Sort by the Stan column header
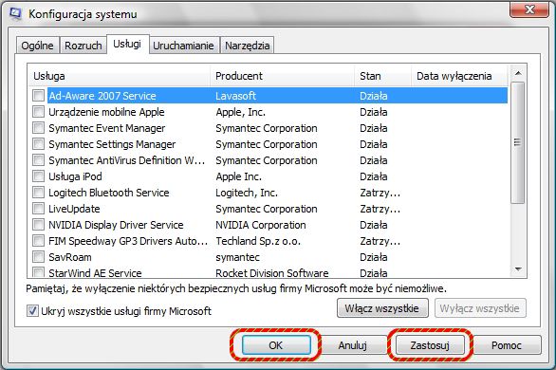Image resolution: width=556 pixels, height=370 pixels. (x=382, y=76)
